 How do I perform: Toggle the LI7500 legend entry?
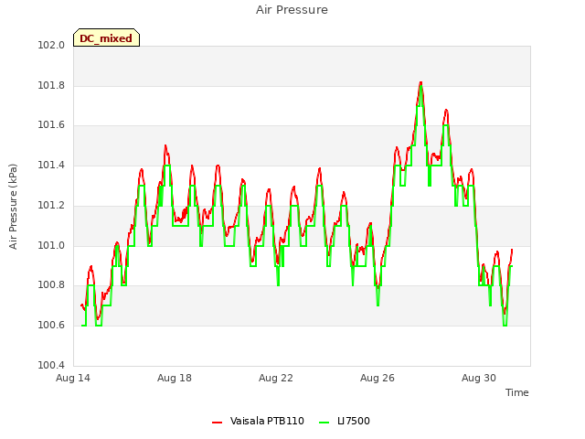point(345,421)
